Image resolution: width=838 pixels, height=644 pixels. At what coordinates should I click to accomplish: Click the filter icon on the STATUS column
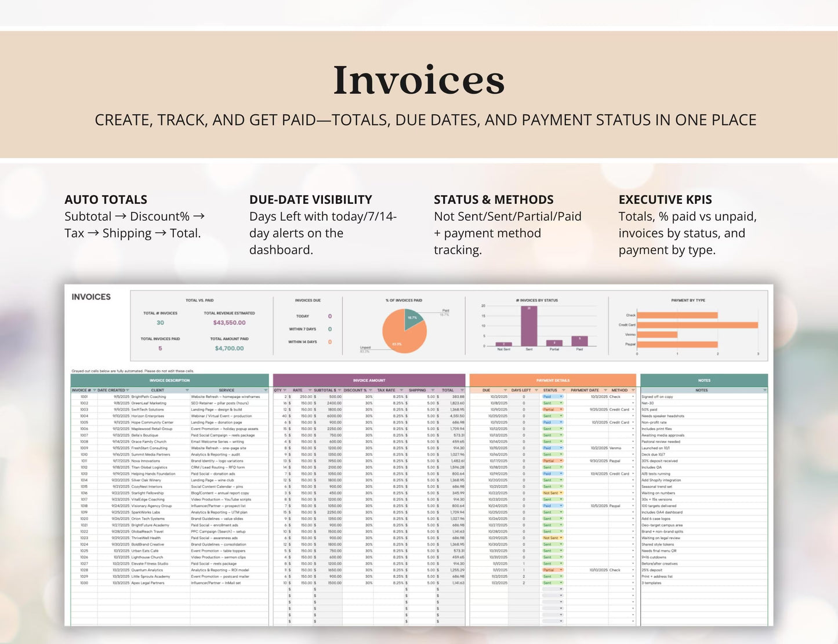click(x=564, y=390)
